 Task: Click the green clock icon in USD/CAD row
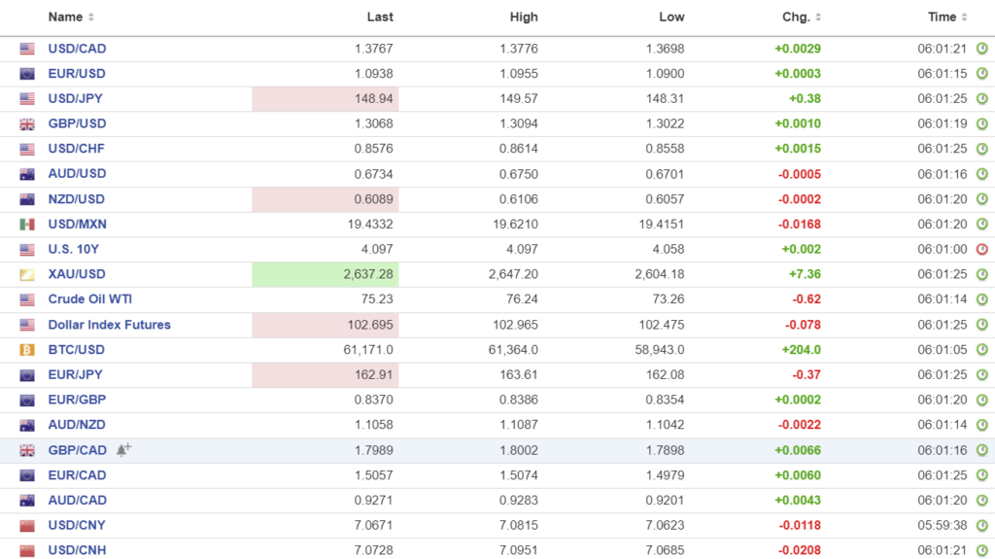[981, 49]
